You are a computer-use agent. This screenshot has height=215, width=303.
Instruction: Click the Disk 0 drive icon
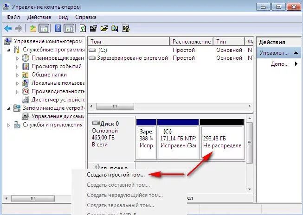[96, 123]
